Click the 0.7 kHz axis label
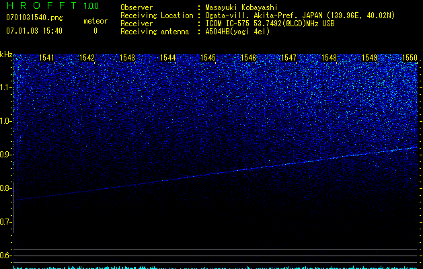 (x=5, y=222)
